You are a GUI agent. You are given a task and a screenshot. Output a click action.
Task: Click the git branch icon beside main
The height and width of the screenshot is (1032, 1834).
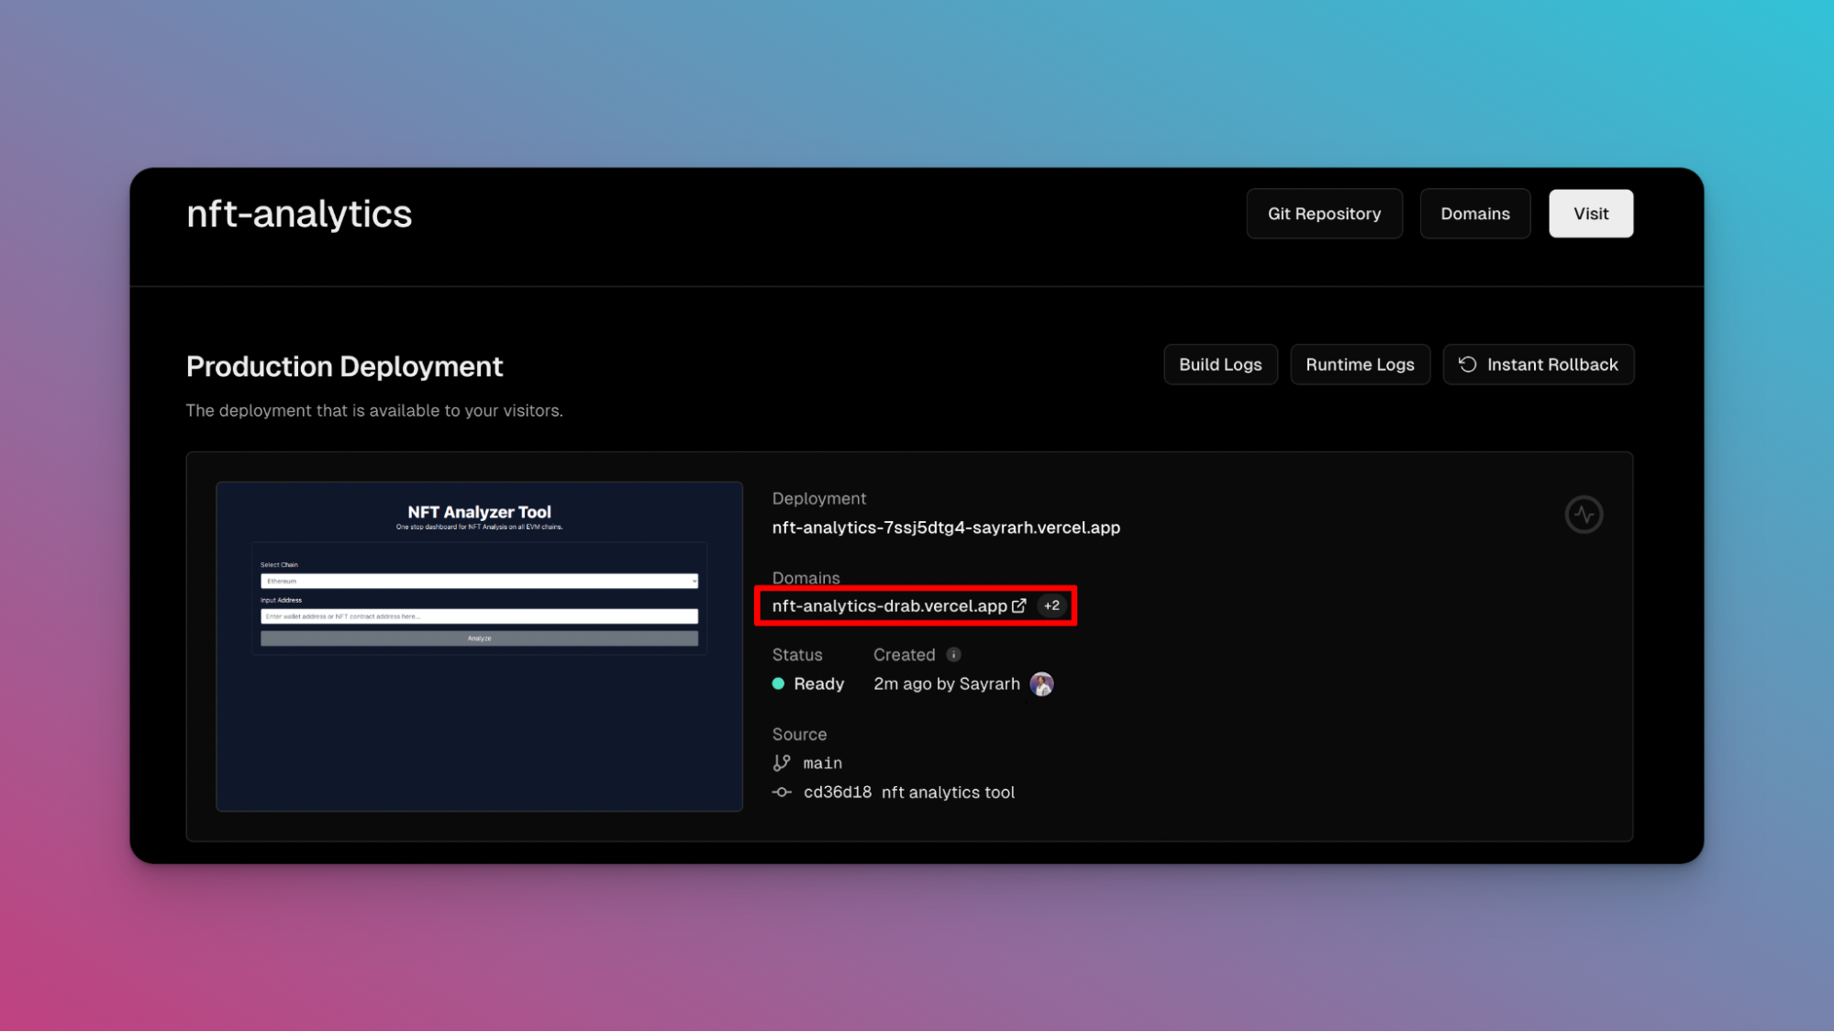(782, 763)
